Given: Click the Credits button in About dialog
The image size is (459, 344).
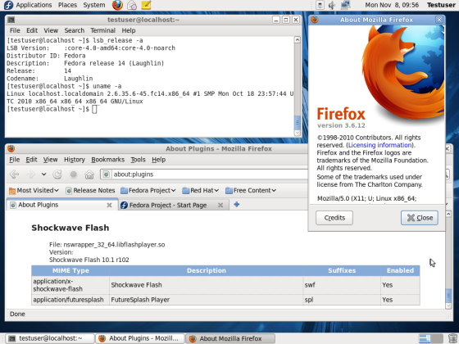Looking at the screenshot, I should pyautogui.click(x=334, y=218).
